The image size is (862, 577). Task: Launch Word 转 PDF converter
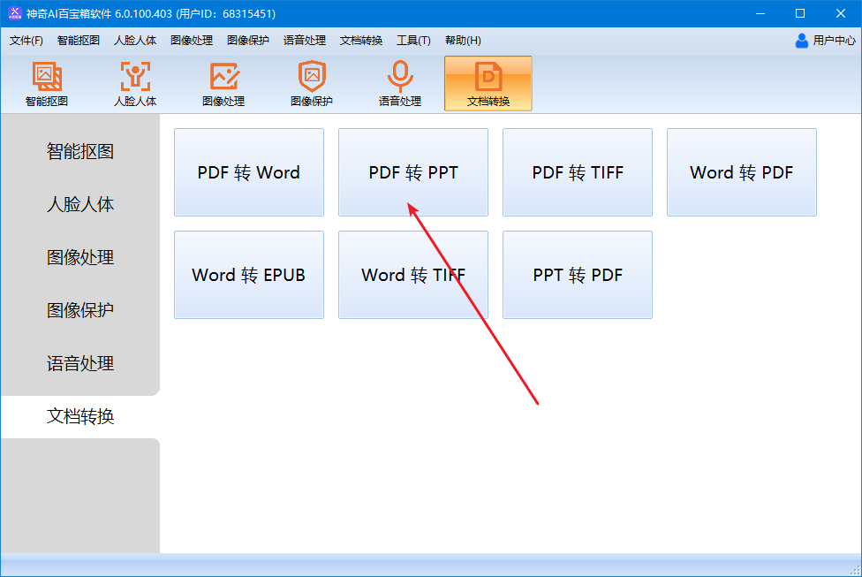[742, 172]
